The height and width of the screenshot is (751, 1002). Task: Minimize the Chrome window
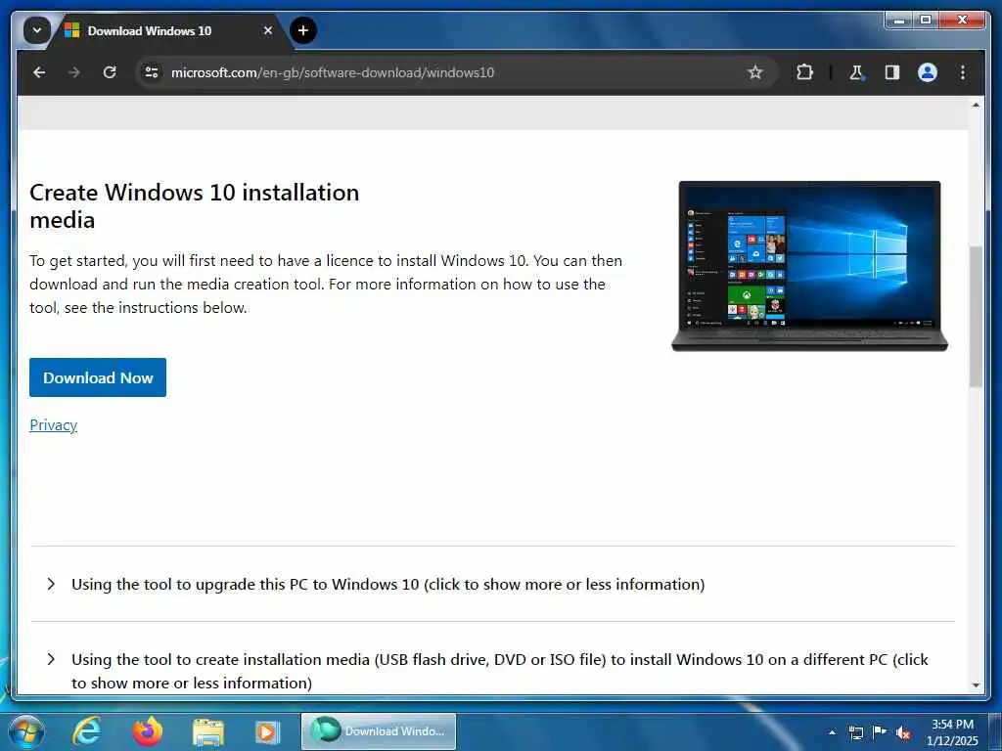[899, 21]
